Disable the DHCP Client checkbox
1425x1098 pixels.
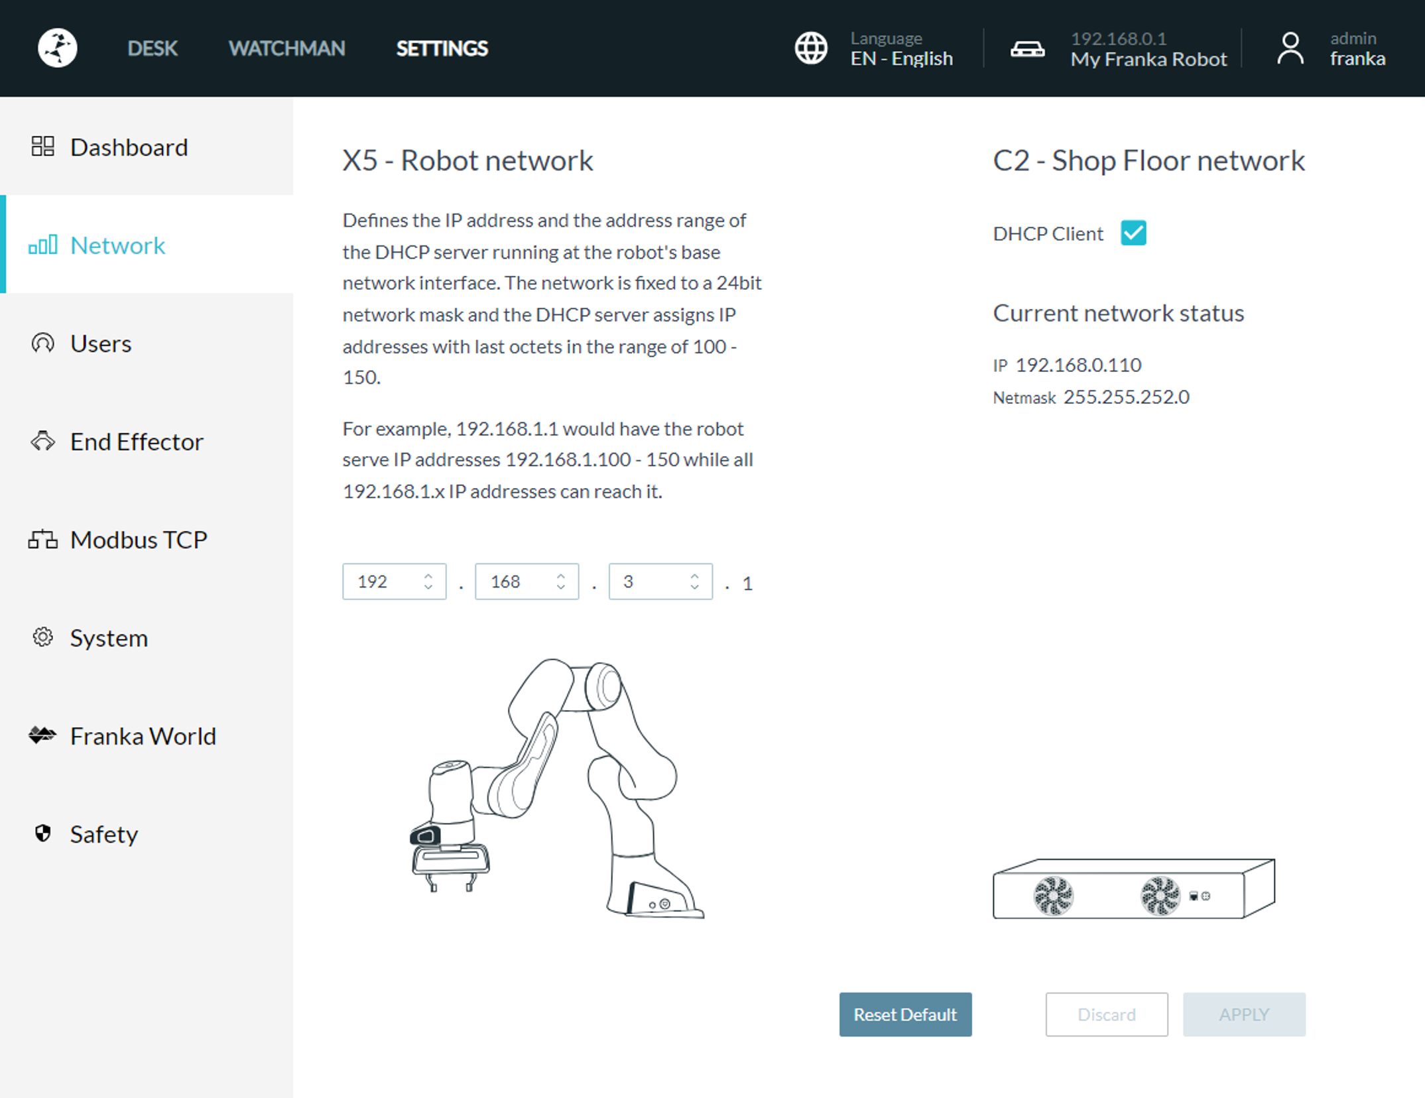click(x=1133, y=232)
